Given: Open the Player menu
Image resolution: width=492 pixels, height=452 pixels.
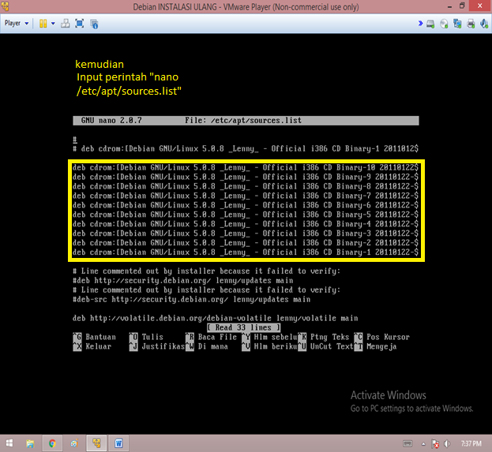Looking at the screenshot, I should pyautogui.click(x=17, y=23).
